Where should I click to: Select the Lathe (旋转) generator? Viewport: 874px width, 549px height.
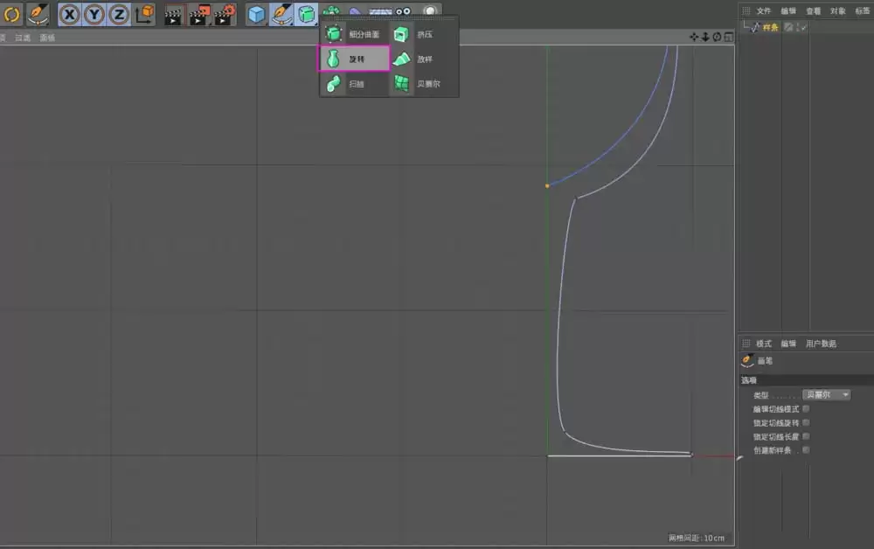pos(357,59)
